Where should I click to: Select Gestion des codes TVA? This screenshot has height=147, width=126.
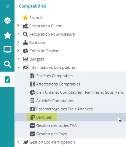tap(56, 126)
